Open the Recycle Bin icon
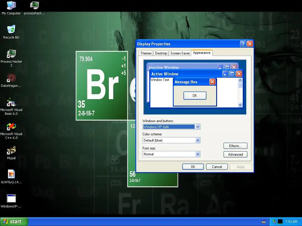Image resolution: width=302 pixels, height=226 pixels. pyautogui.click(x=11, y=32)
